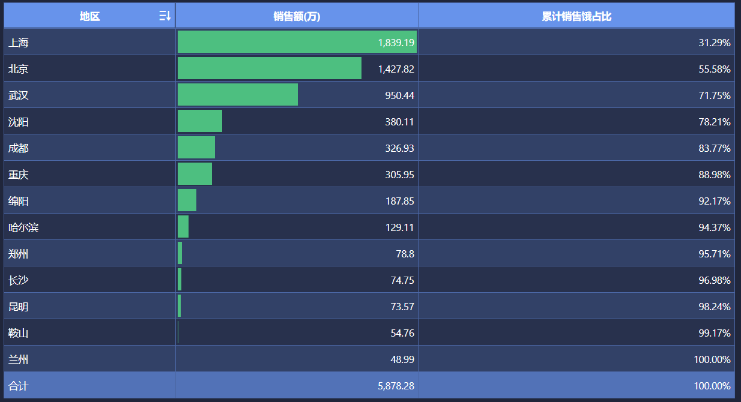
Task: Select the 累计销售饿占比 column header
Action: (x=576, y=16)
